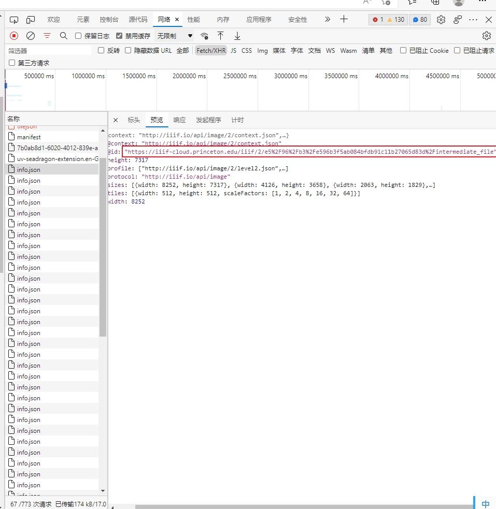Screen dimensions: 496x509
Task: Switch to the 控制台 tab
Action: coord(109,20)
